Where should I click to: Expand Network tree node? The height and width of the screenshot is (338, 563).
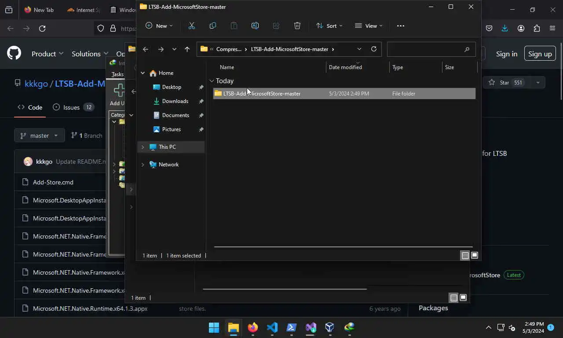(143, 165)
